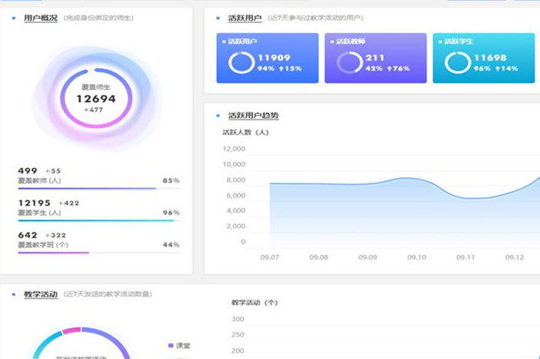540x359 pixels.
Task: Click the blue bullet beside 教学活动
Action: tap(13, 294)
